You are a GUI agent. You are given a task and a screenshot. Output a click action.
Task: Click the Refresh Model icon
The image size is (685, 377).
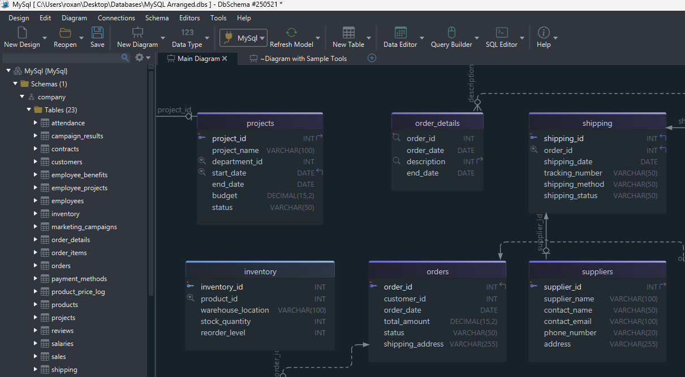(291, 33)
